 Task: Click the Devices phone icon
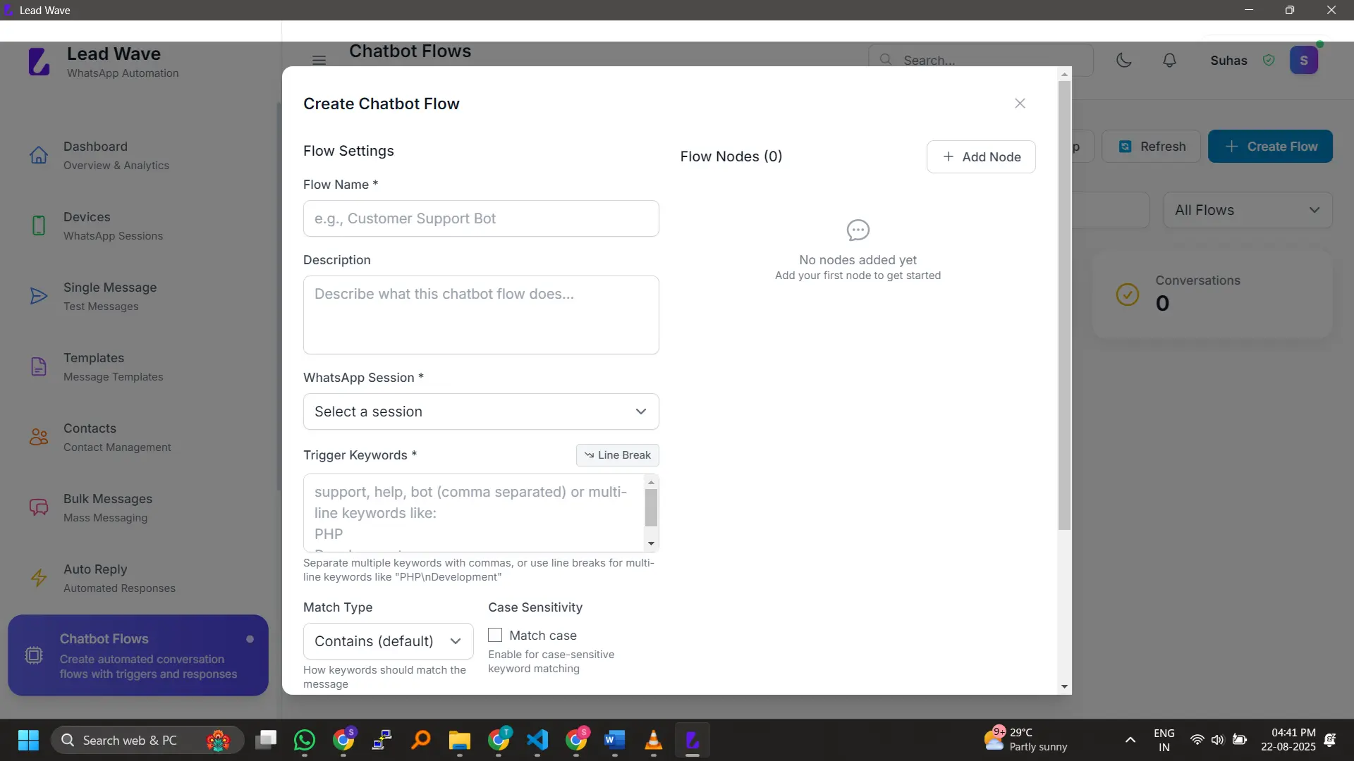(x=39, y=225)
